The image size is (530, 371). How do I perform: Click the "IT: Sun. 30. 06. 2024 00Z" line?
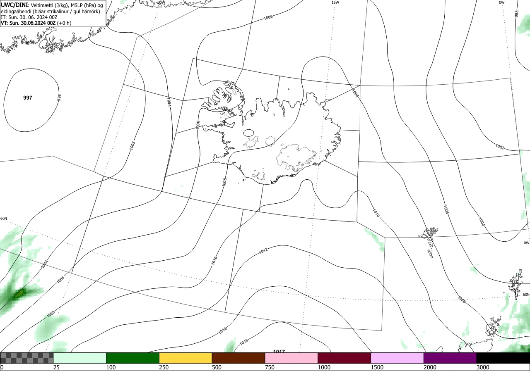pos(28,17)
